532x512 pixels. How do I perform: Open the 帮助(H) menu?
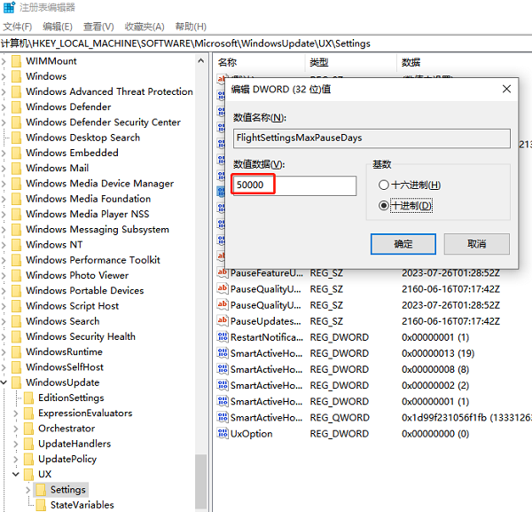(x=191, y=27)
